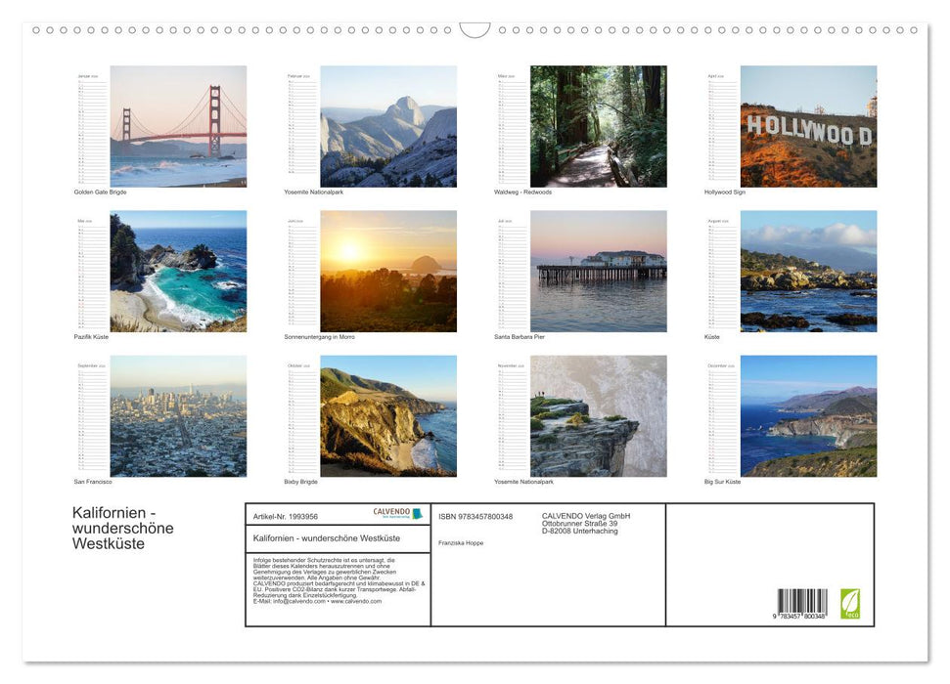Click the title Kalifornien - wunderschöne Westküste
Image resolution: width=950 pixels, height=684 pixels.
[x=124, y=528]
